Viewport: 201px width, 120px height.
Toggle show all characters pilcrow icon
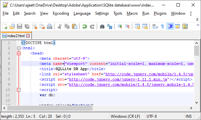[x=163, y=26]
